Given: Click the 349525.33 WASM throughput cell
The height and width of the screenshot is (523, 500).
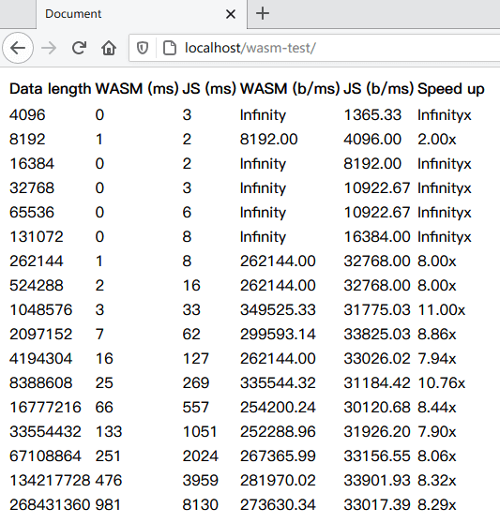Looking at the screenshot, I should click(278, 310).
